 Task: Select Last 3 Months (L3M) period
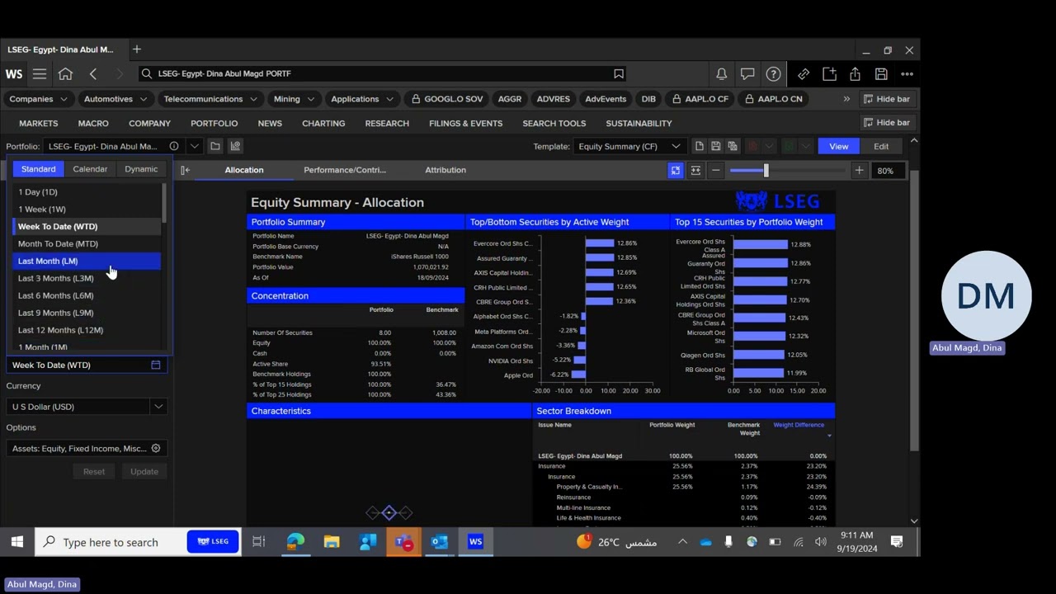coord(87,278)
